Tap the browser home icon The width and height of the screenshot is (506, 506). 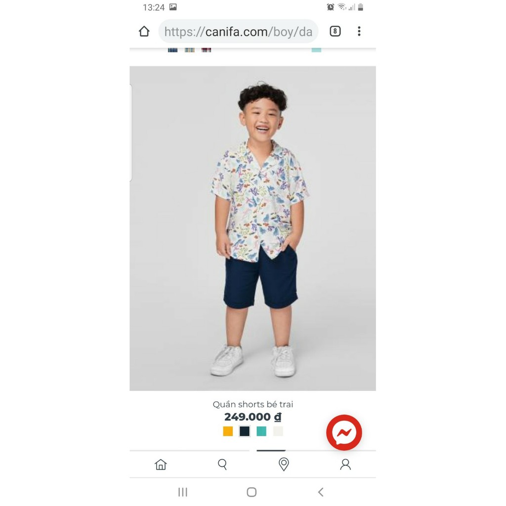coord(144,31)
